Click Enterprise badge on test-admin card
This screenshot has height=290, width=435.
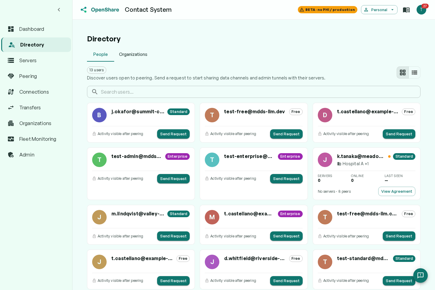pos(177,156)
